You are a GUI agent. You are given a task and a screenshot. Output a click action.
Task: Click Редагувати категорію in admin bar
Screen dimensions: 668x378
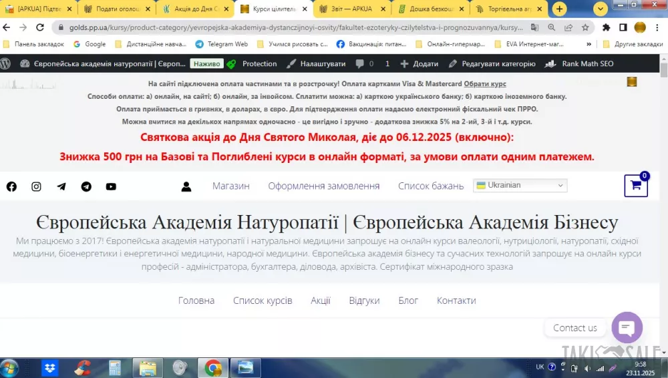coord(492,63)
